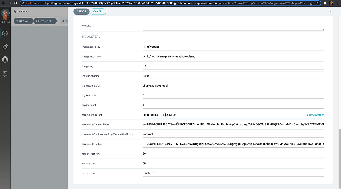This screenshot has width=341, height=189.
Task: Click the browser back arrow
Action: 3,3
